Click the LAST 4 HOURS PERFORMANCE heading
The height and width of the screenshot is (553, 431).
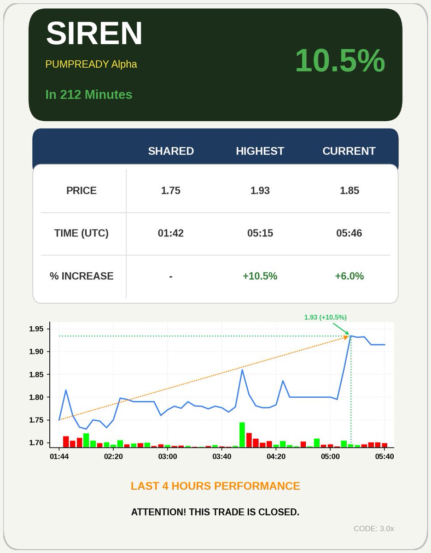(215, 486)
